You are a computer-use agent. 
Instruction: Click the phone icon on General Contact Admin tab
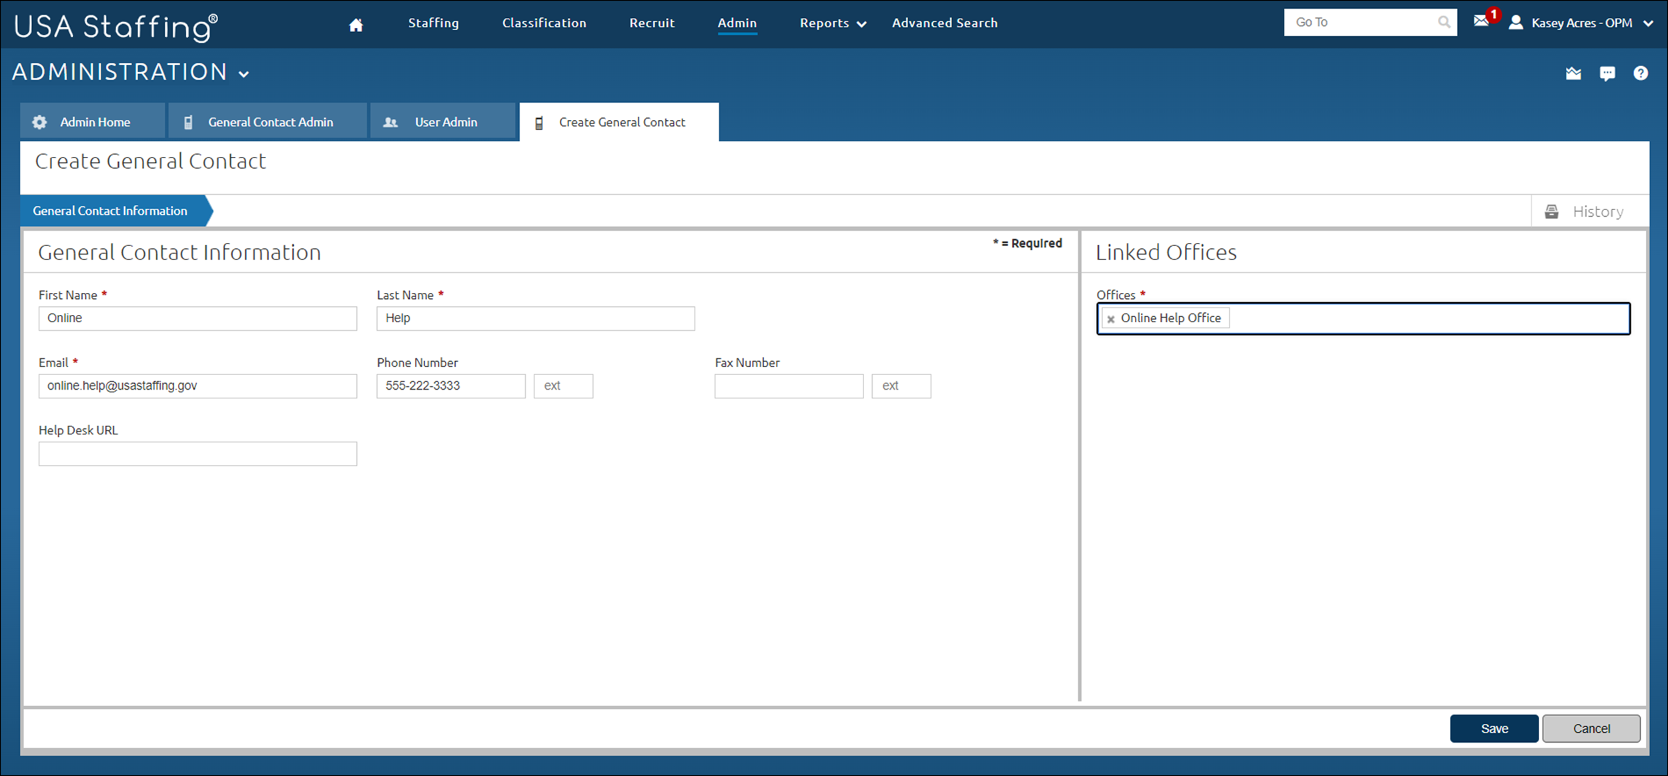pyautogui.click(x=189, y=121)
